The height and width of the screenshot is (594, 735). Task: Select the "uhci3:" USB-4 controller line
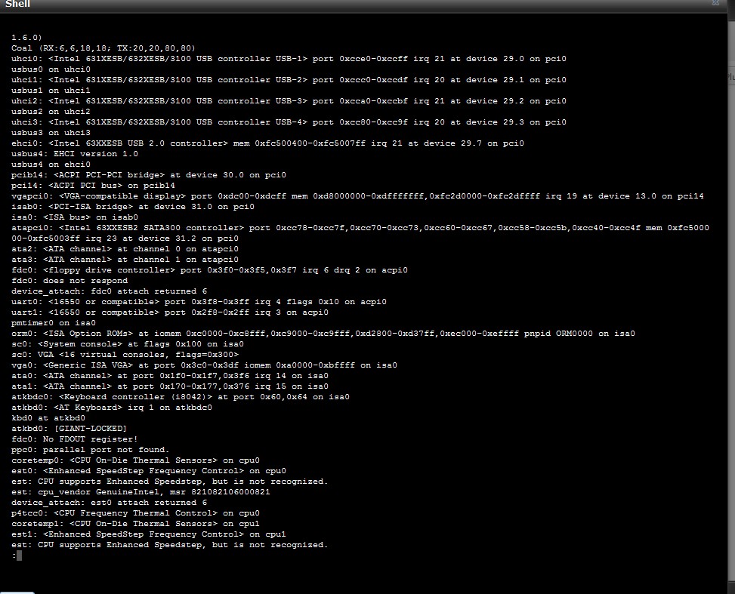point(289,122)
